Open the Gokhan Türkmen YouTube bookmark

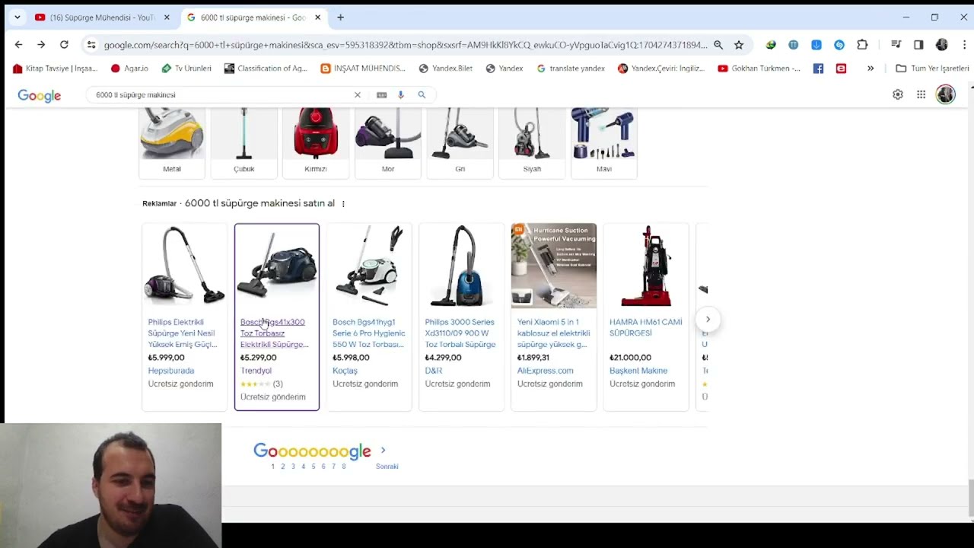759,68
